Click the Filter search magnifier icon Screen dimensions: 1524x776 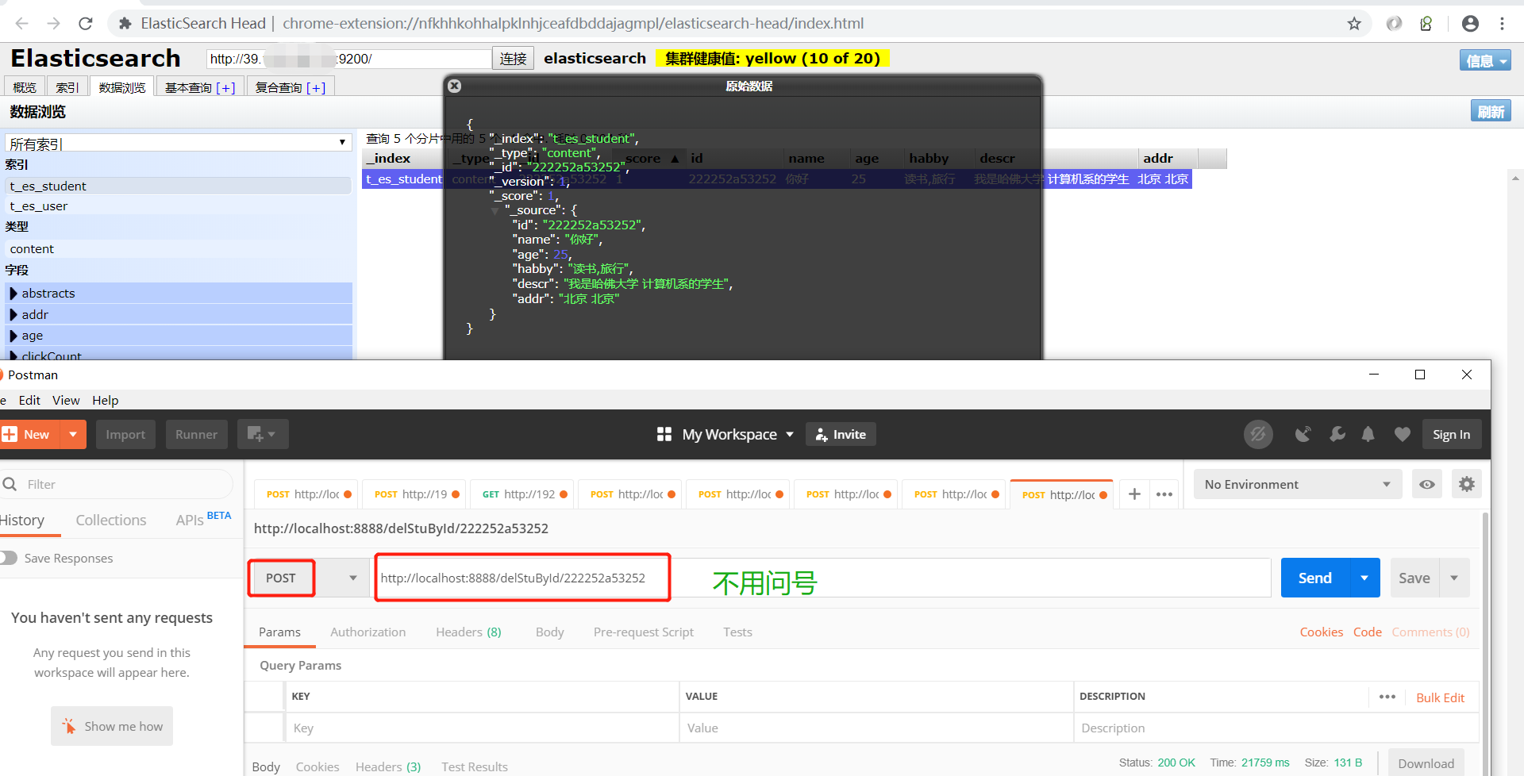click(10, 484)
